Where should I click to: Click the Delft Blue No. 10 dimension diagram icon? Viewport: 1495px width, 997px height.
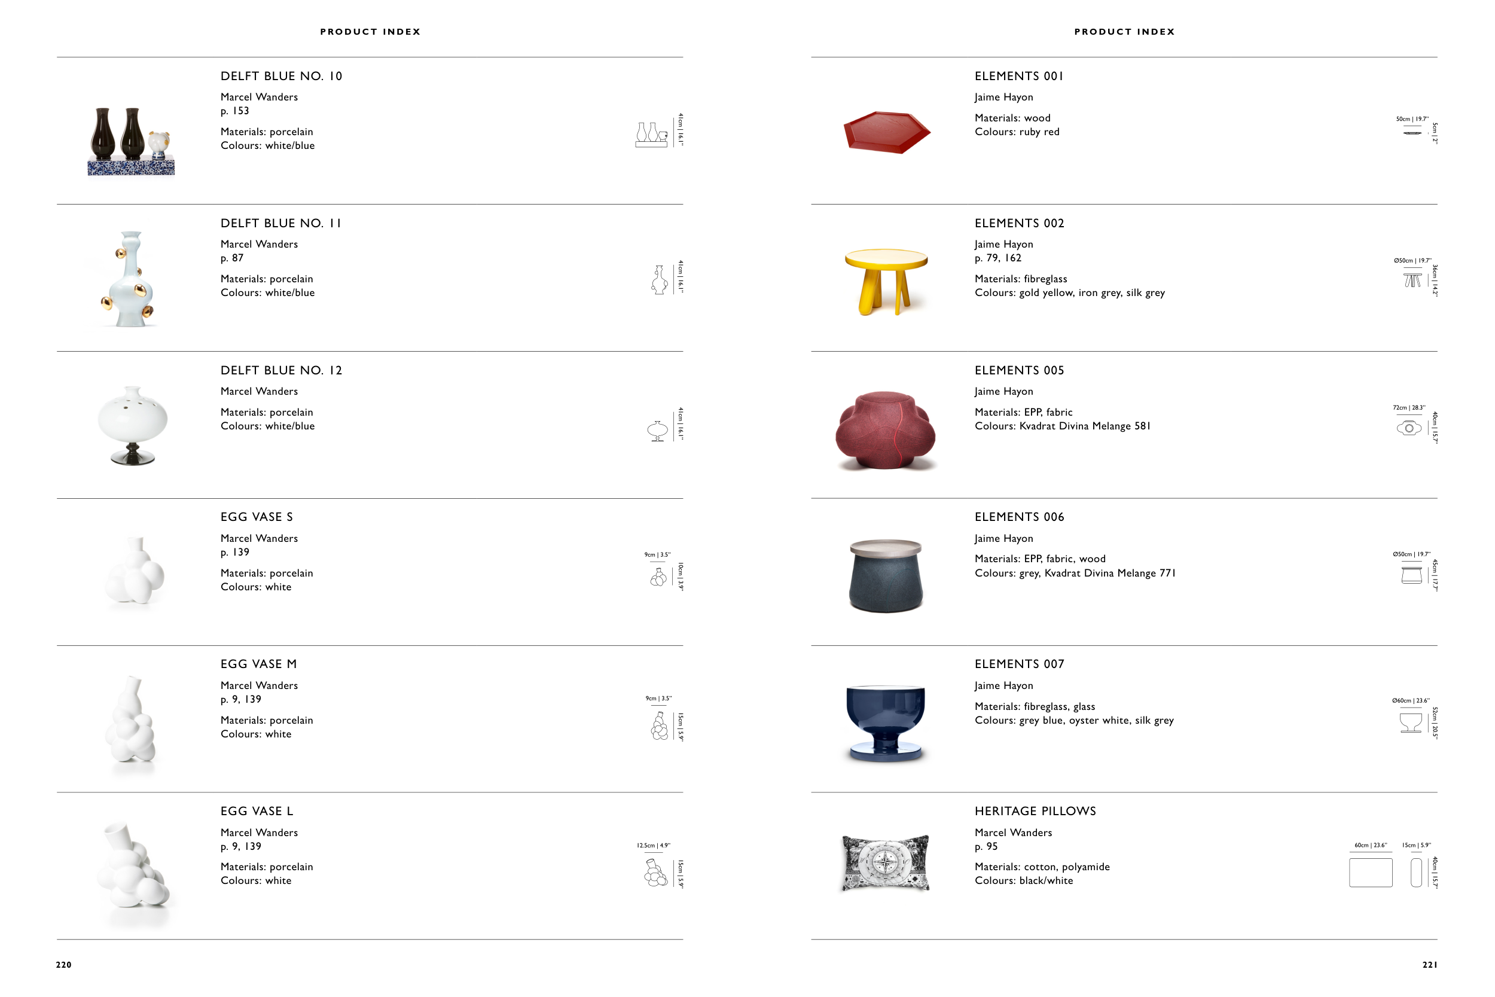click(x=651, y=135)
